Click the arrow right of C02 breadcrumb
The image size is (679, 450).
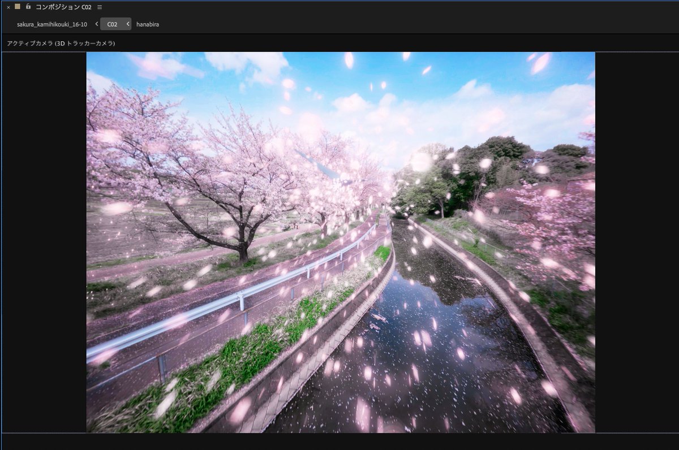point(128,24)
